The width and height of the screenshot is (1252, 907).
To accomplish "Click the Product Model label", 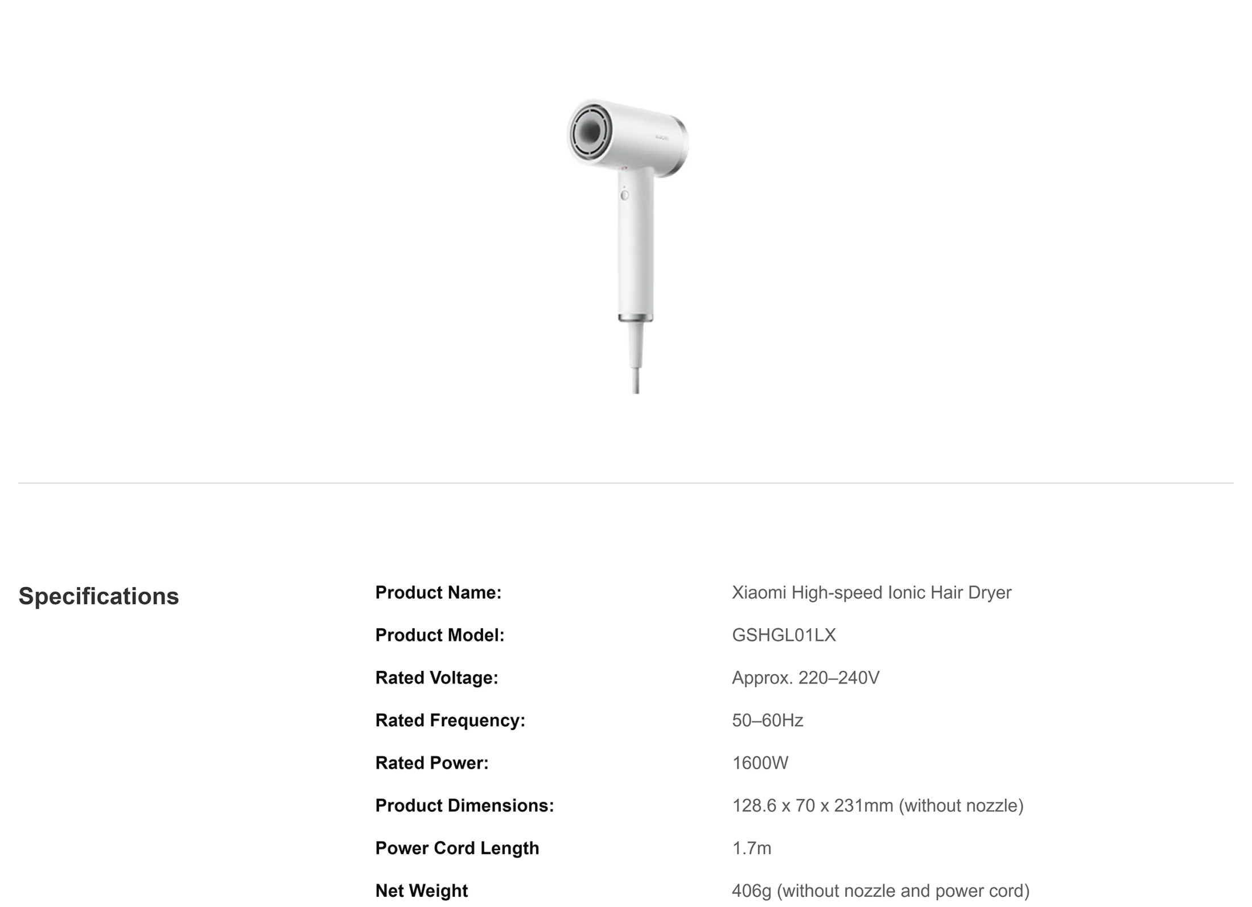I will [440, 635].
